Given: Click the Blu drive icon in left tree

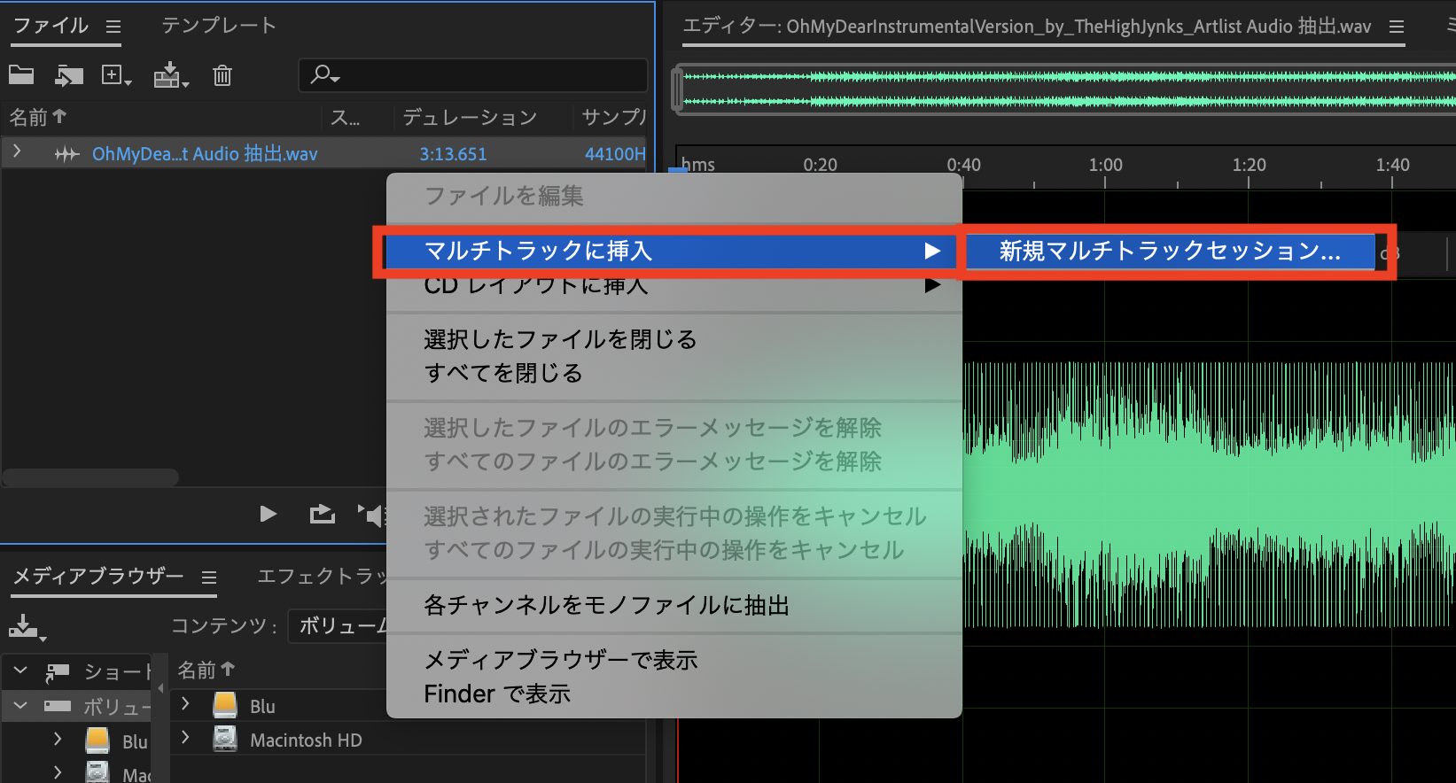Looking at the screenshot, I should pos(97,740).
